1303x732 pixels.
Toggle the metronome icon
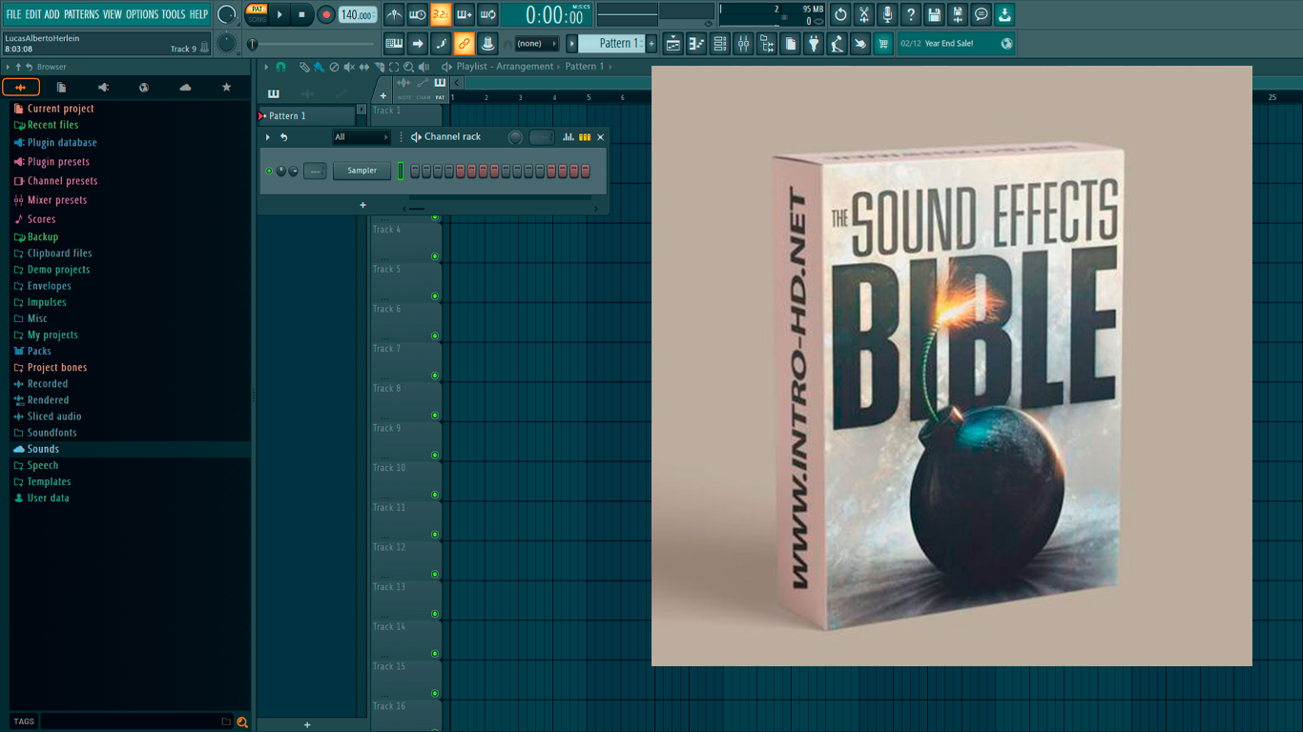(394, 14)
